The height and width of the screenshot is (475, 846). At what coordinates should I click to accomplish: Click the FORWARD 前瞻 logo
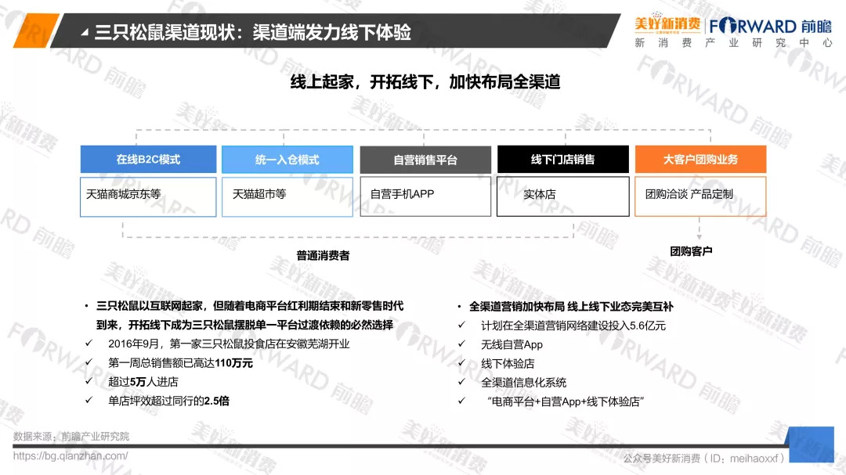pos(770,26)
